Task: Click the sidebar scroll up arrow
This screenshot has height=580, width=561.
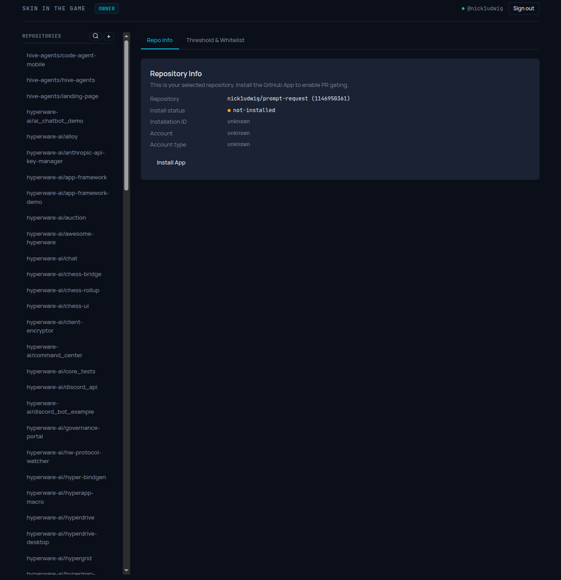Action: [126, 36]
